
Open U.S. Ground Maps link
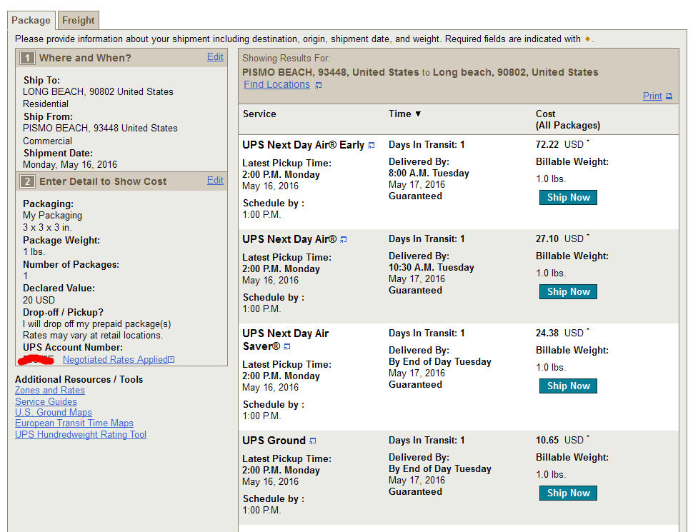(x=54, y=412)
